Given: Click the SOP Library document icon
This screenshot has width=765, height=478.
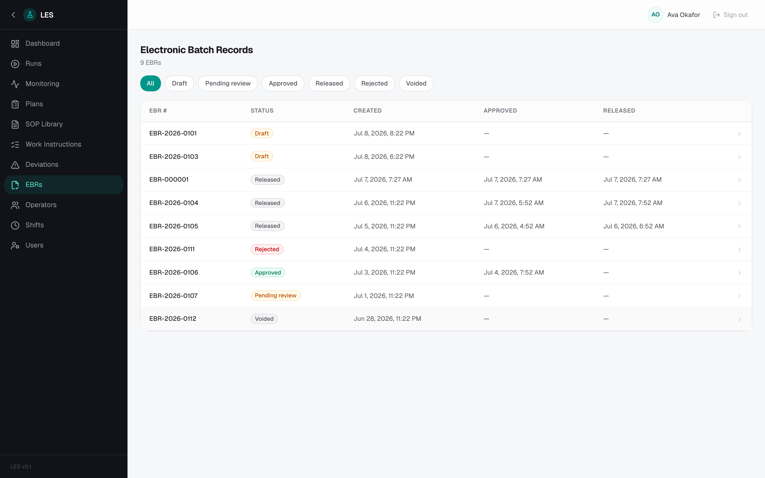Looking at the screenshot, I should coord(15,125).
